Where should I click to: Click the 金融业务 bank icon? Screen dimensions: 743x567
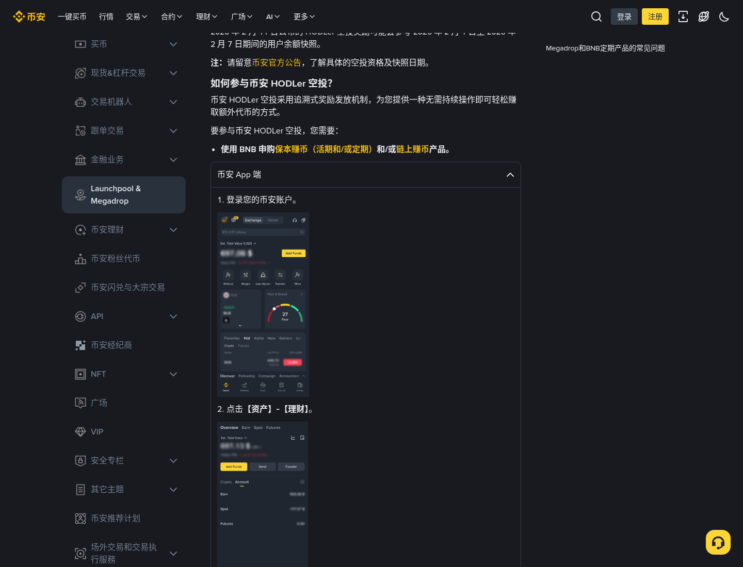pos(80,160)
